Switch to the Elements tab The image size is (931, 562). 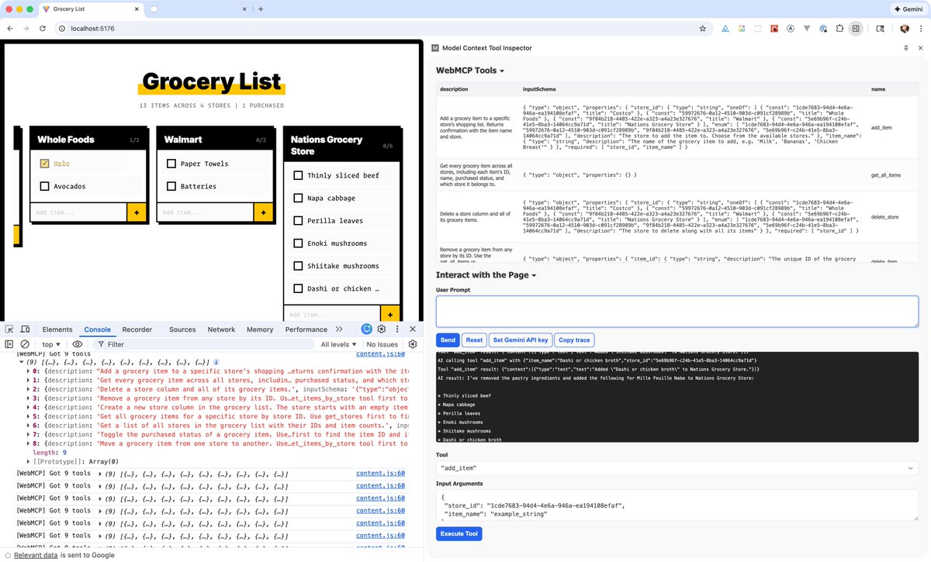pyautogui.click(x=57, y=329)
